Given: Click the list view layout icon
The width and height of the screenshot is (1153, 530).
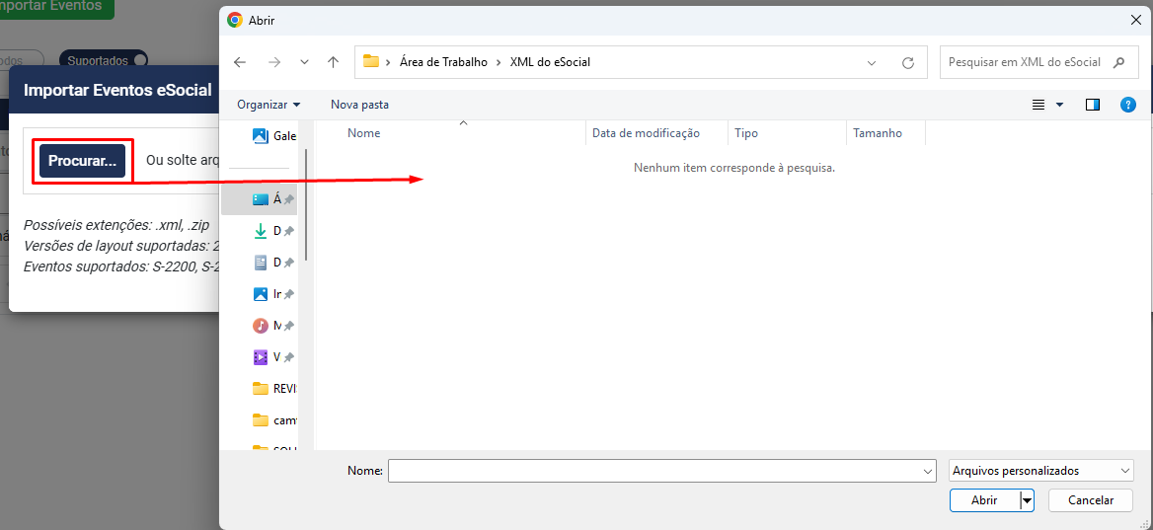Looking at the screenshot, I should tap(1038, 105).
